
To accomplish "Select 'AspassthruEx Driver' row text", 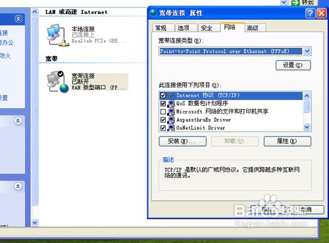I will (203, 120).
